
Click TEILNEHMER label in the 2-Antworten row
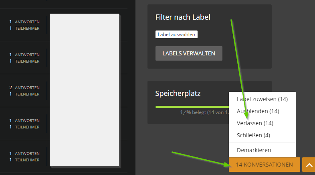pos(27,94)
